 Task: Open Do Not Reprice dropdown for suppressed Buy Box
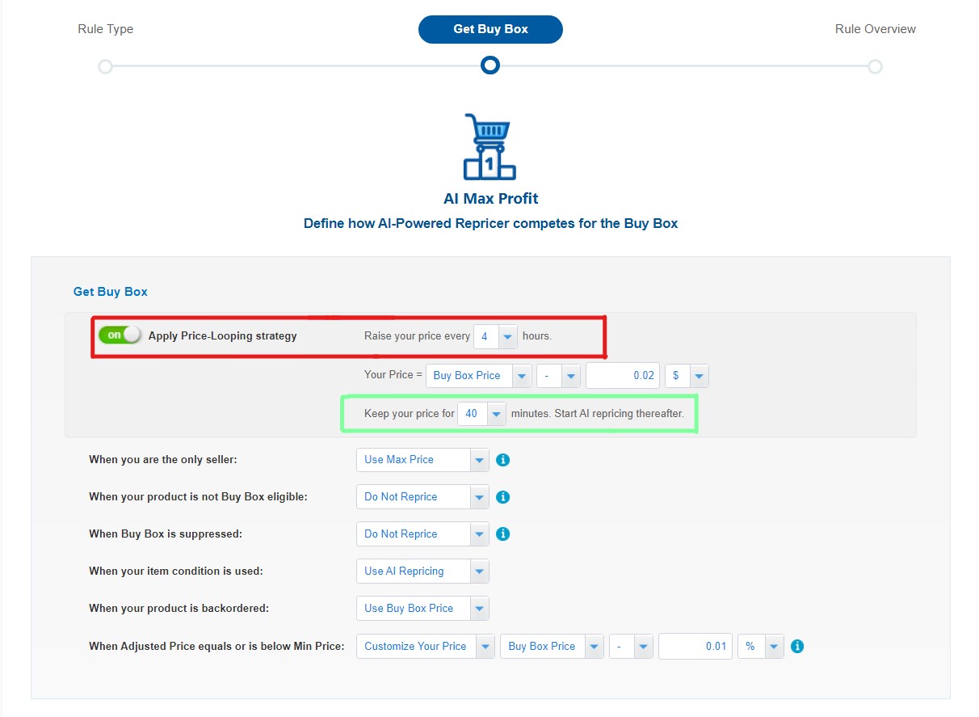(x=422, y=534)
